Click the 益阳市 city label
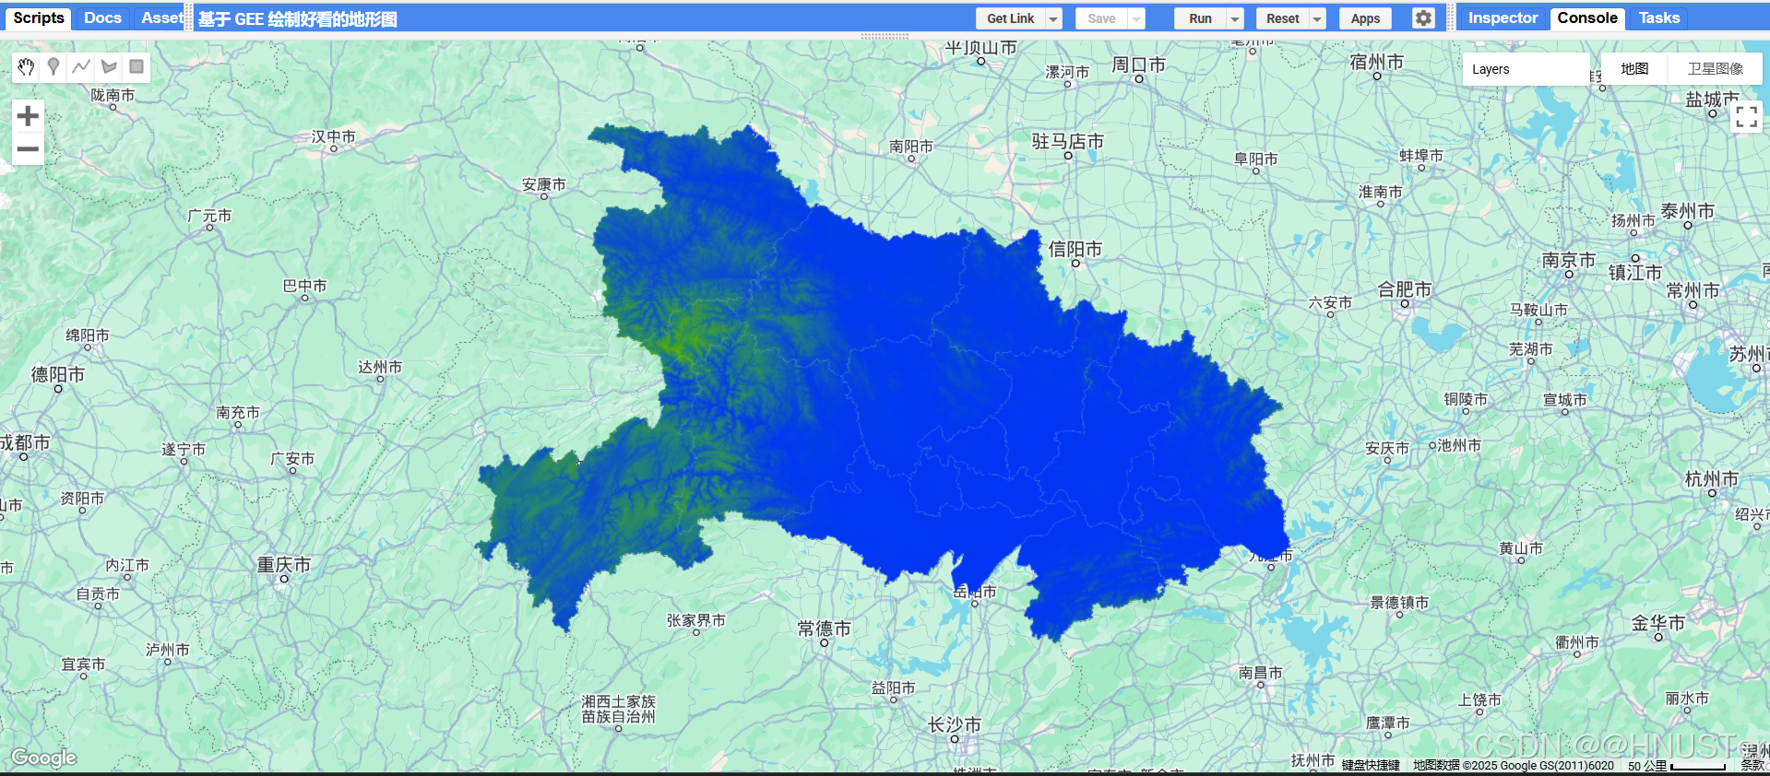Screen dimensions: 1770x776 click(893, 688)
